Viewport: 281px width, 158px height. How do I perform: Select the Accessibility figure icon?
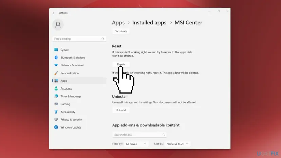coord(56,112)
